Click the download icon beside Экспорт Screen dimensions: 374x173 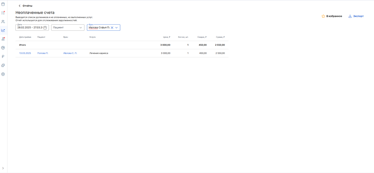[x=350, y=16]
